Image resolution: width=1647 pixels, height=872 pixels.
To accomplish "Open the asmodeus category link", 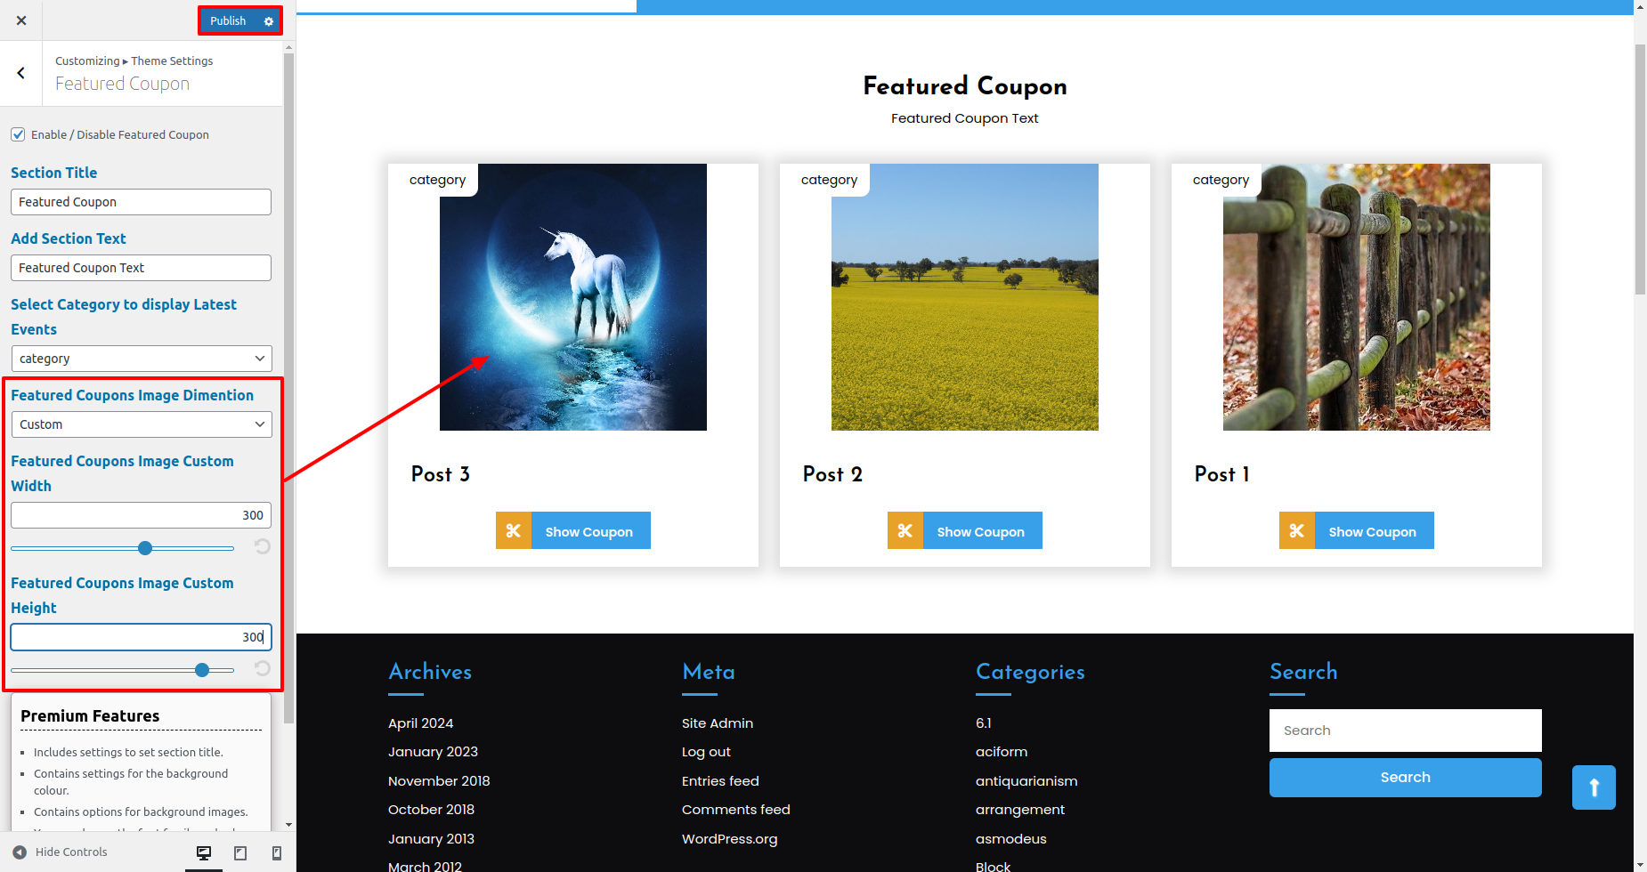I will 1011,839.
